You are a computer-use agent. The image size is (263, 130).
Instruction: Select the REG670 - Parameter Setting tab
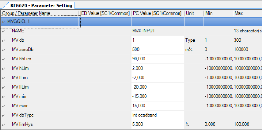point(41,5)
